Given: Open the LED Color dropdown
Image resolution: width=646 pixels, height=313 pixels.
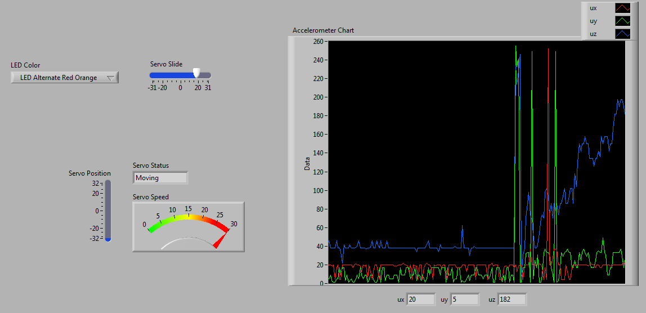Looking at the screenshot, I should (65, 78).
